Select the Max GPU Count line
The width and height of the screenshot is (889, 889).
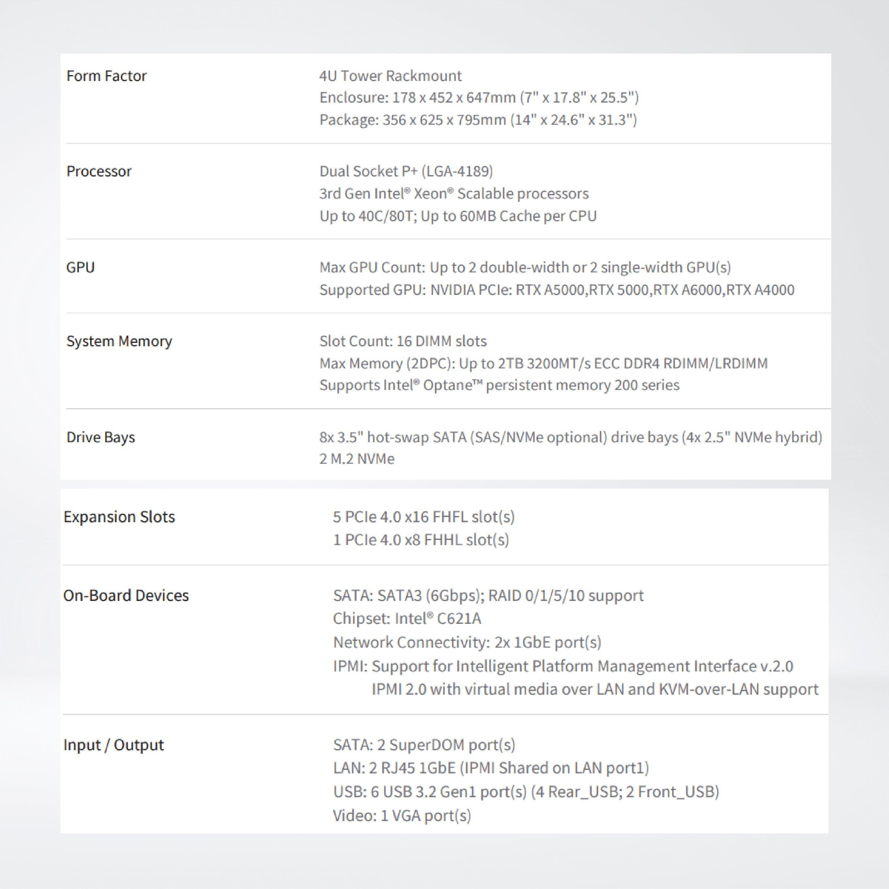click(x=525, y=267)
